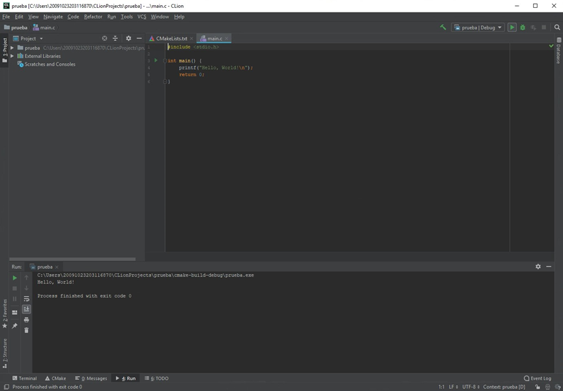Viewport: 563px width, 391px height.
Task: Click the Project panel horizontal scrollbar
Action: (72, 259)
